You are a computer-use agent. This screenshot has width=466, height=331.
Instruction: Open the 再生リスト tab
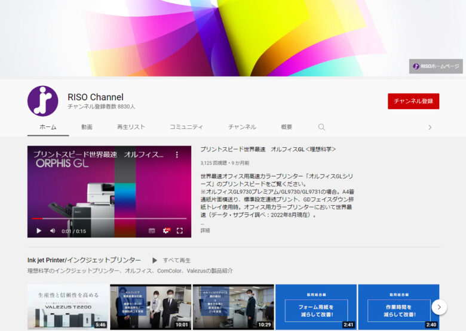[131, 127]
